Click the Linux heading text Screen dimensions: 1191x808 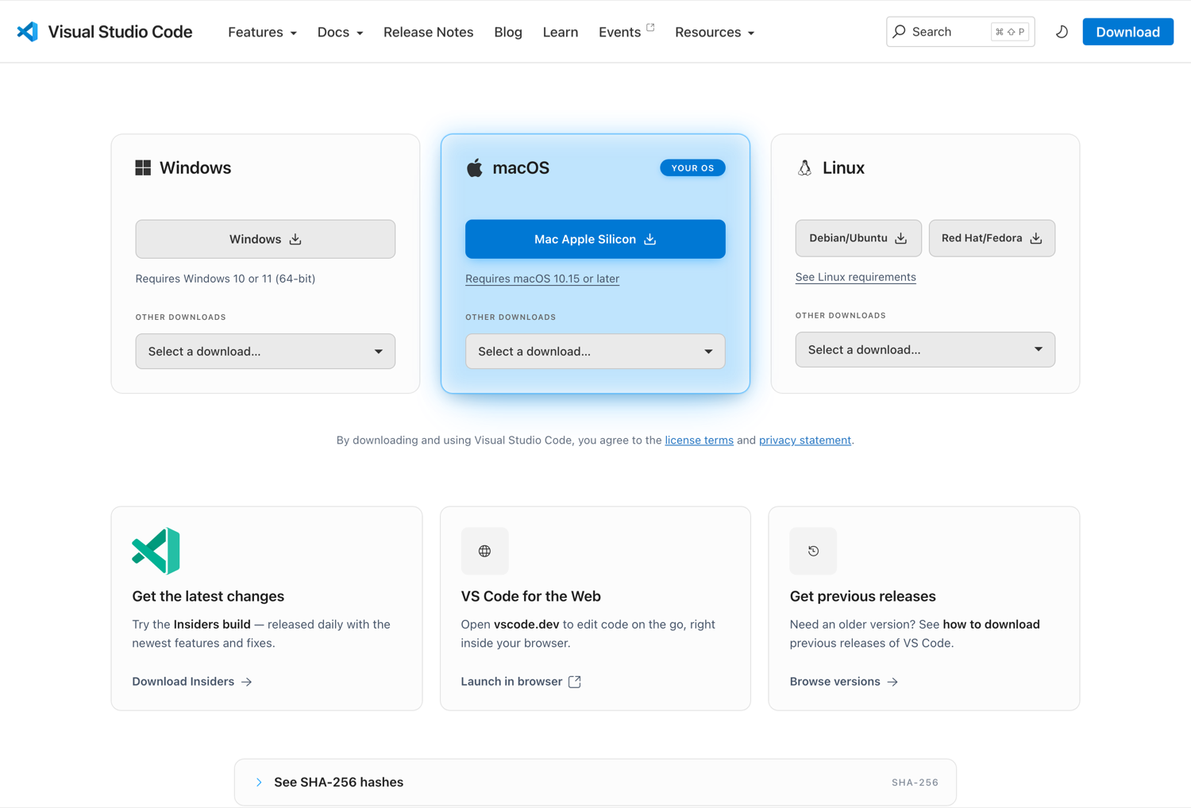click(843, 167)
